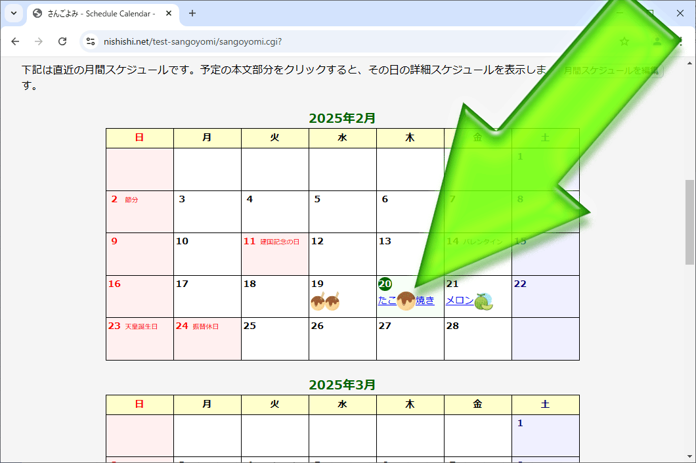Open the たこ焼き schedule link on the 20th
696x463 pixels.
406,301
